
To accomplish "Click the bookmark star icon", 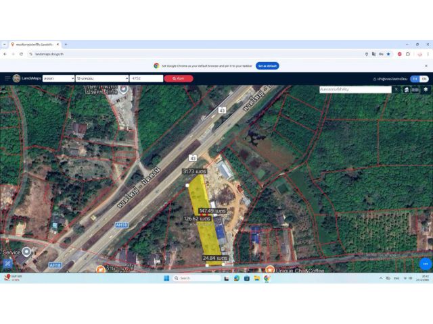I will click(388, 54).
